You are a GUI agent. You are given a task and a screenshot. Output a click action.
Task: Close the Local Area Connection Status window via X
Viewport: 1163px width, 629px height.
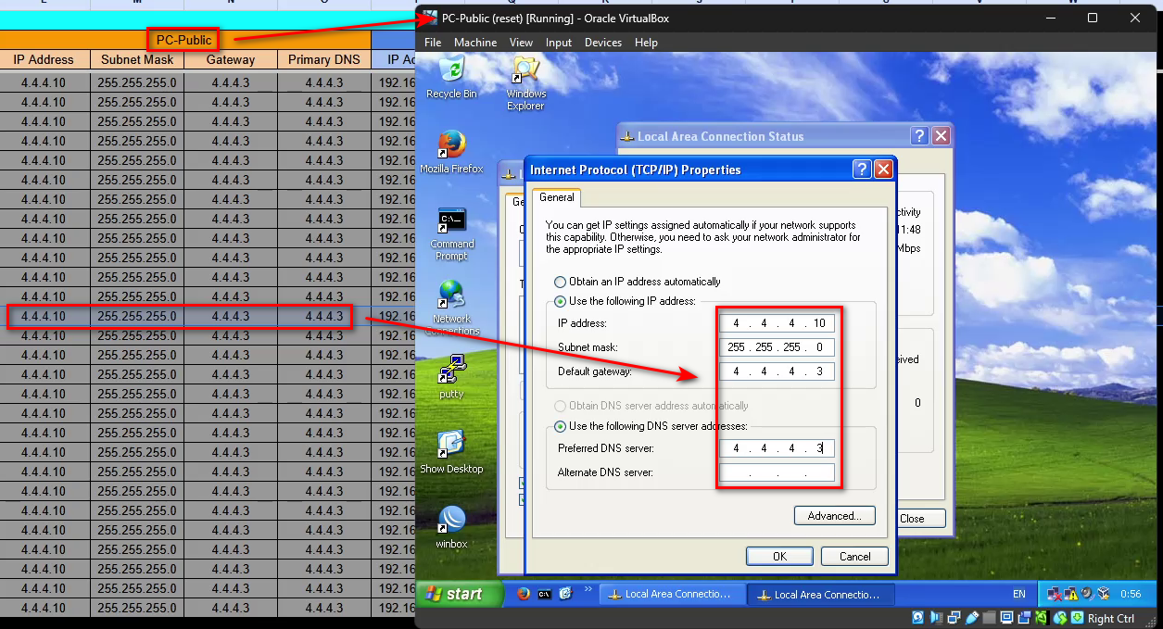[x=941, y=136]
